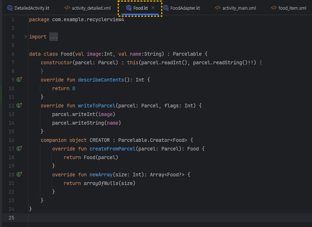Click the XML icon on activity_detailed.xml tab

67,8
